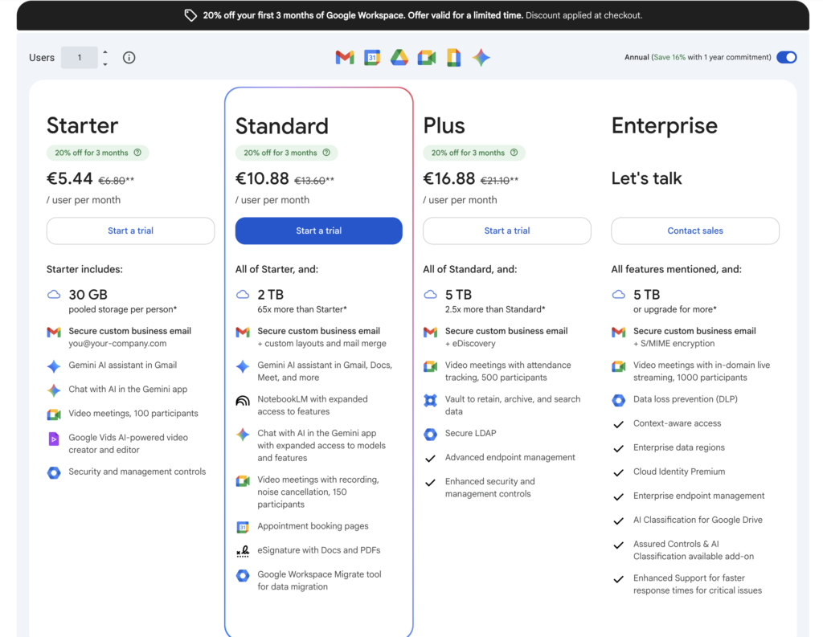Click help icon on Plus 20% off badge
Image resolution: width=823 pixels, height=637 pixels.
pyautogui.click(x=514, y=153)
